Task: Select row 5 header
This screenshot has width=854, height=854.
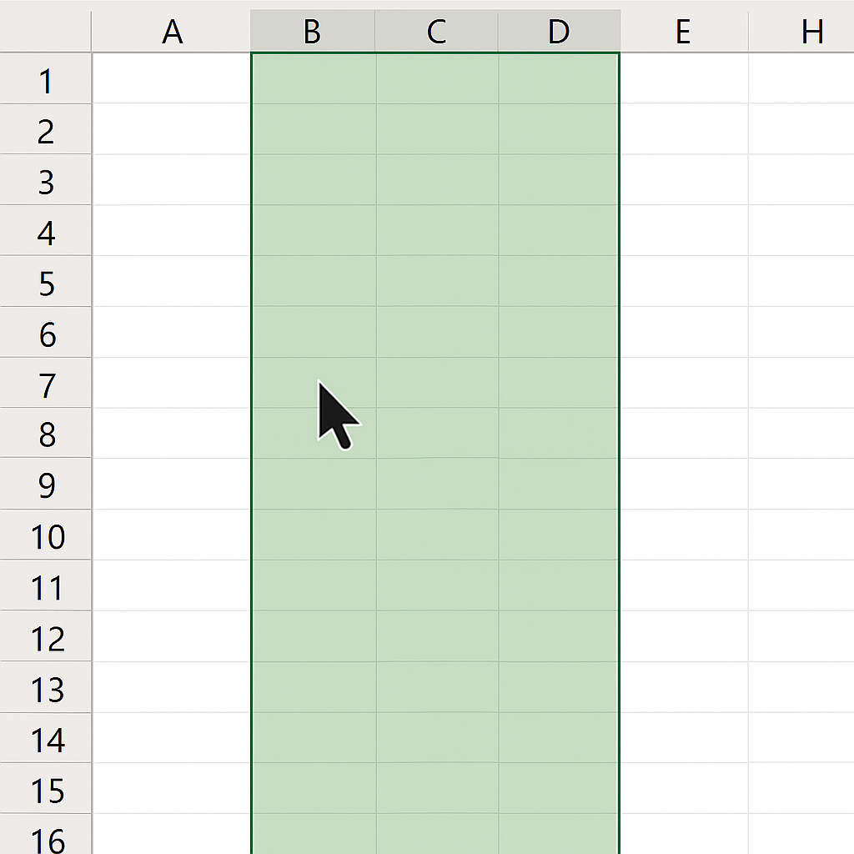Action: [x=46, y=281]
